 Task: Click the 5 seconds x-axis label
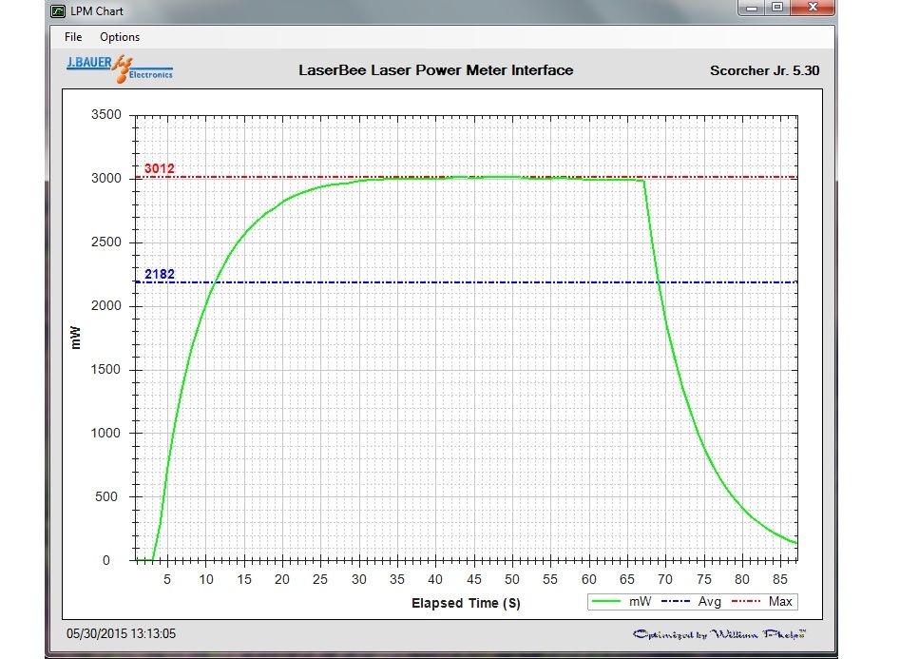point(167,580)
